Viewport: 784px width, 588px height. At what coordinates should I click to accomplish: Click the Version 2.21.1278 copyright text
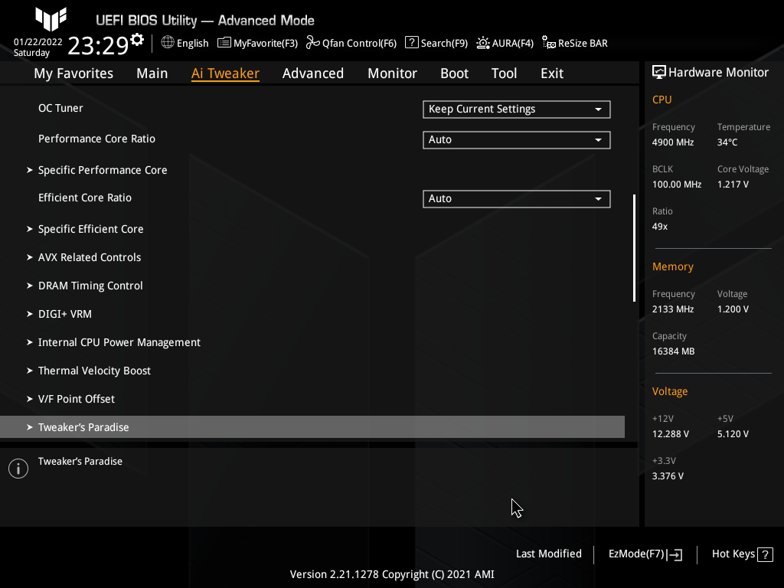392,574
